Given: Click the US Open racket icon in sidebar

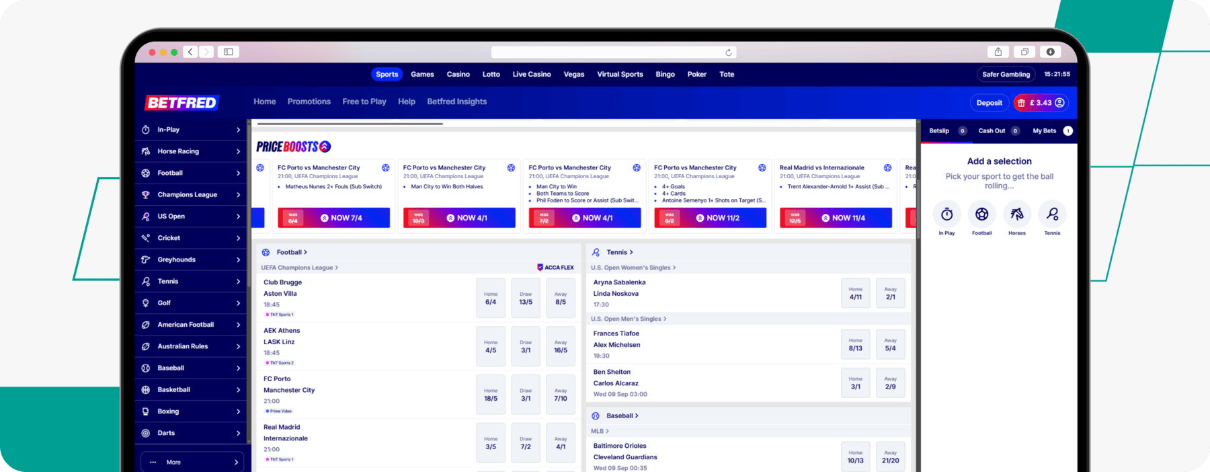Looking at the screenshot, I should [145, 217].
